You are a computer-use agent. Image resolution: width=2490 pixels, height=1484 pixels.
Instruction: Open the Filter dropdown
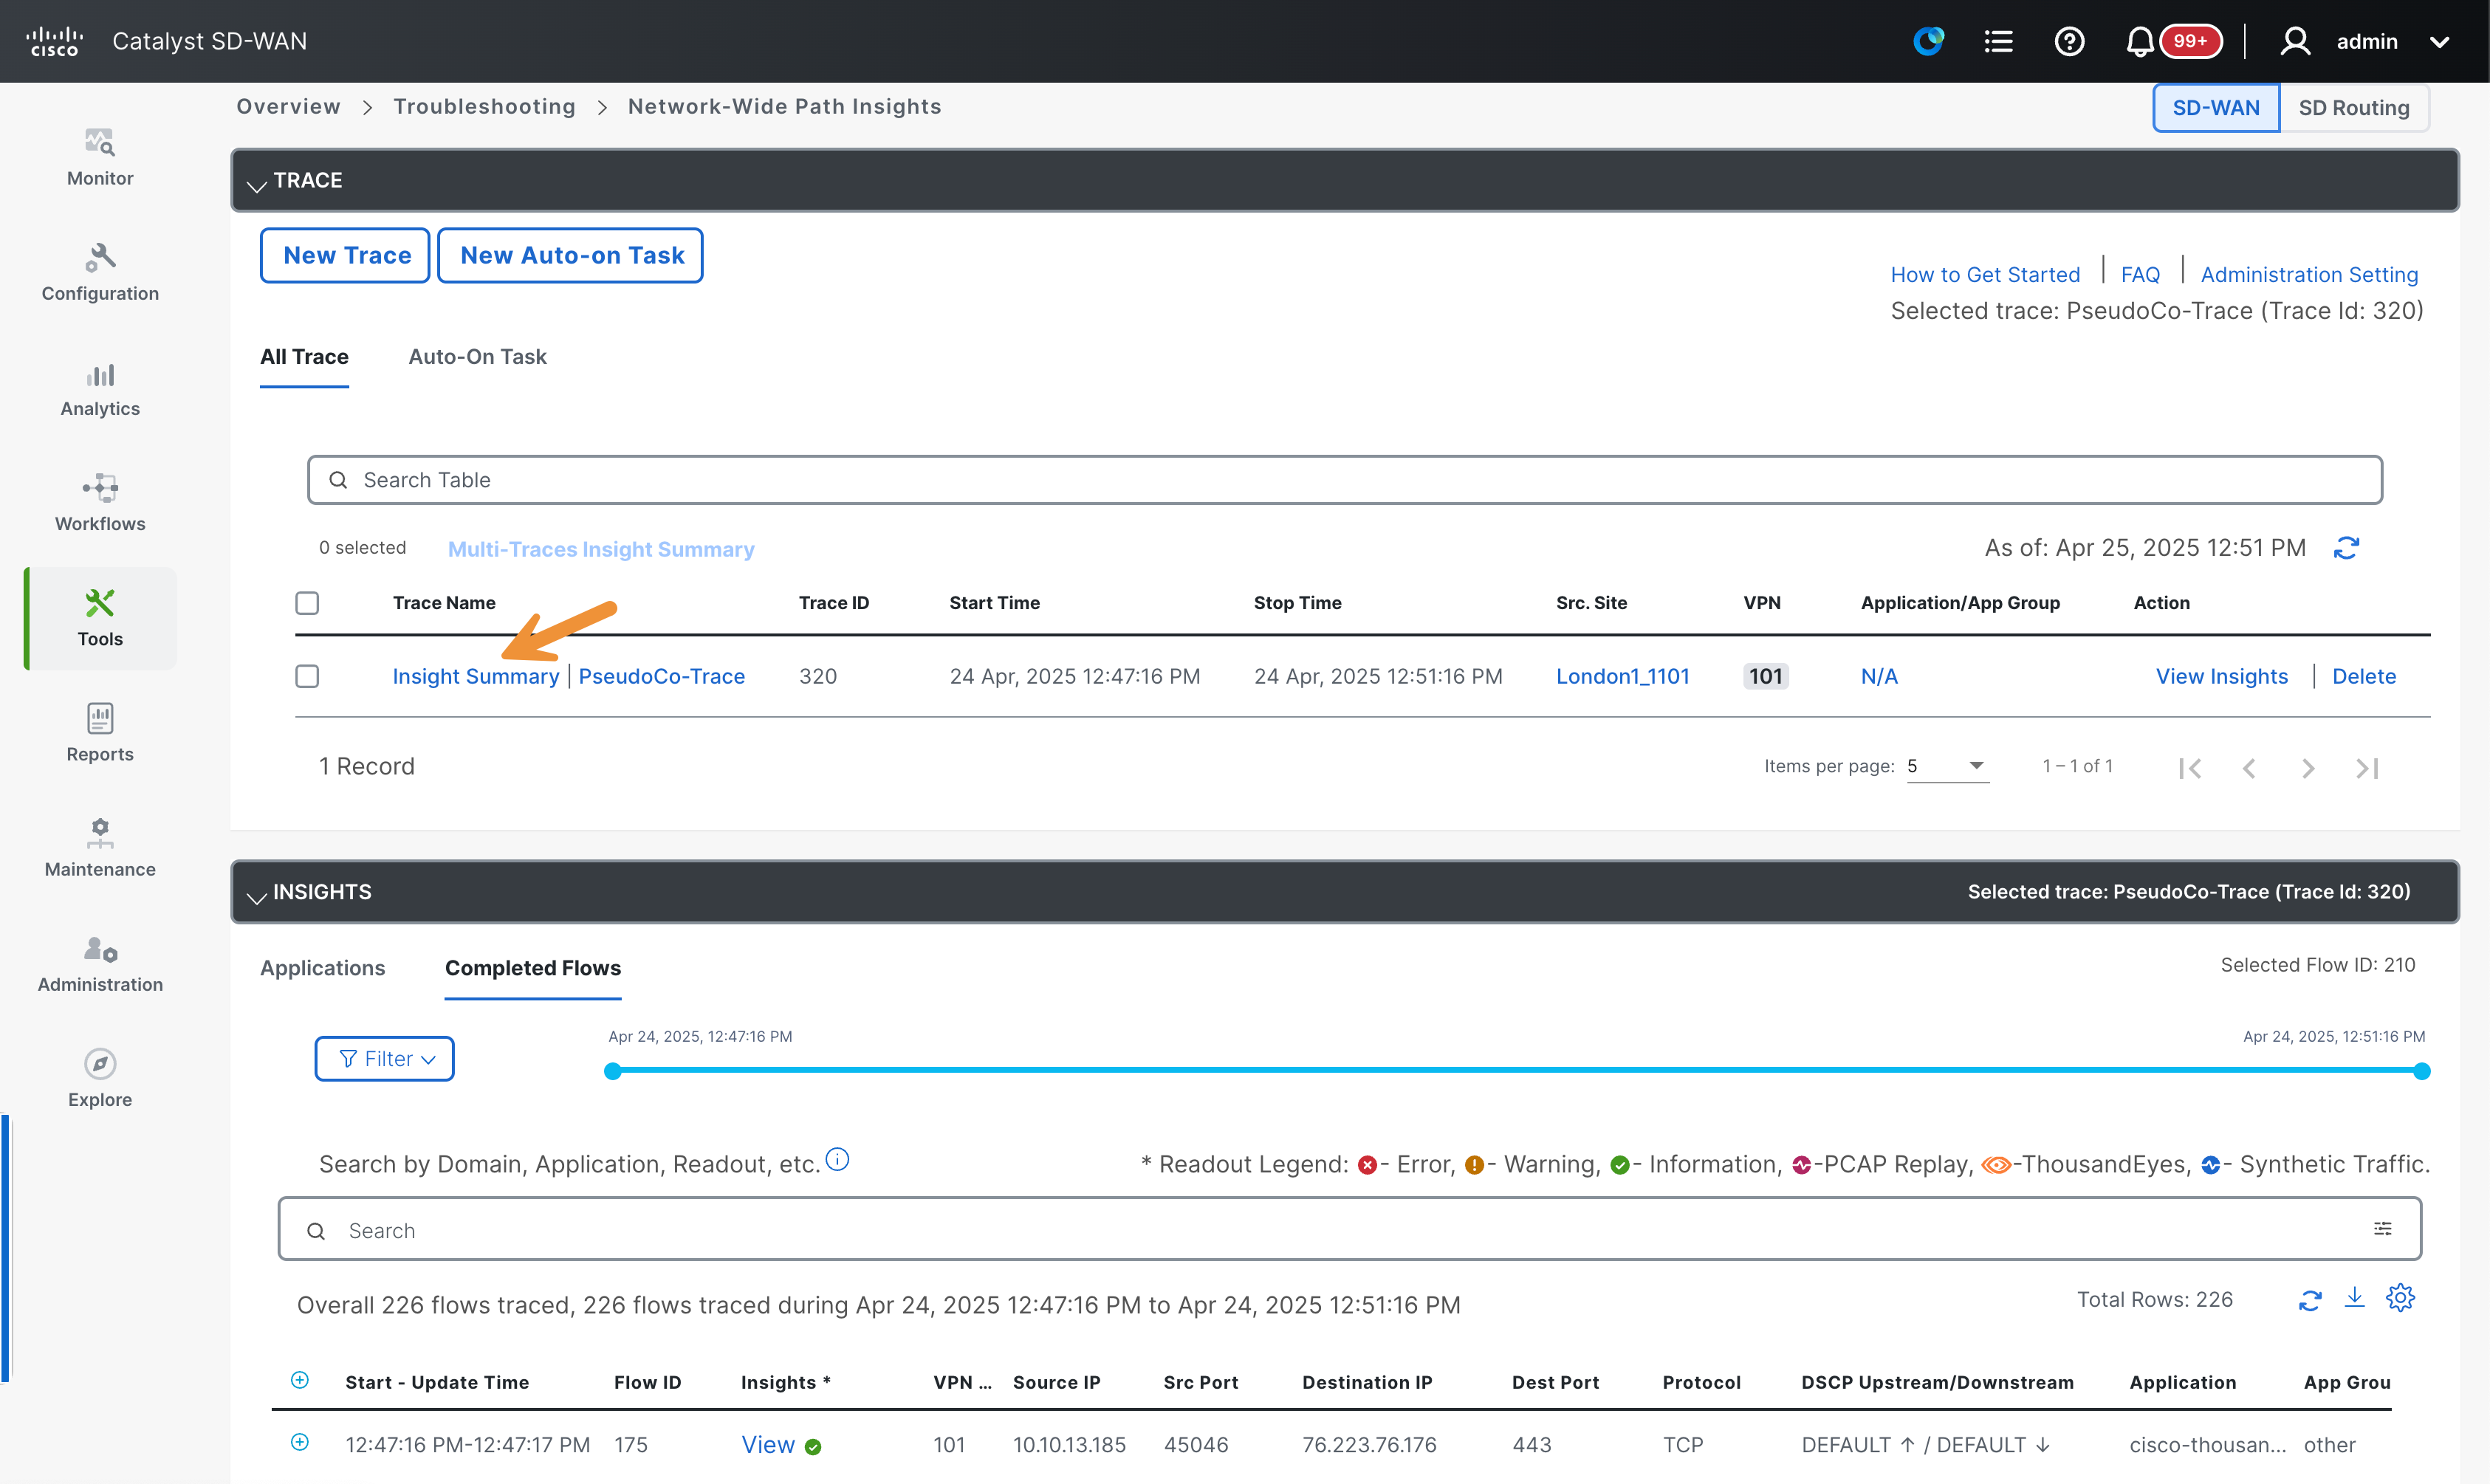pyautogui.click(x=385, y=1059)
